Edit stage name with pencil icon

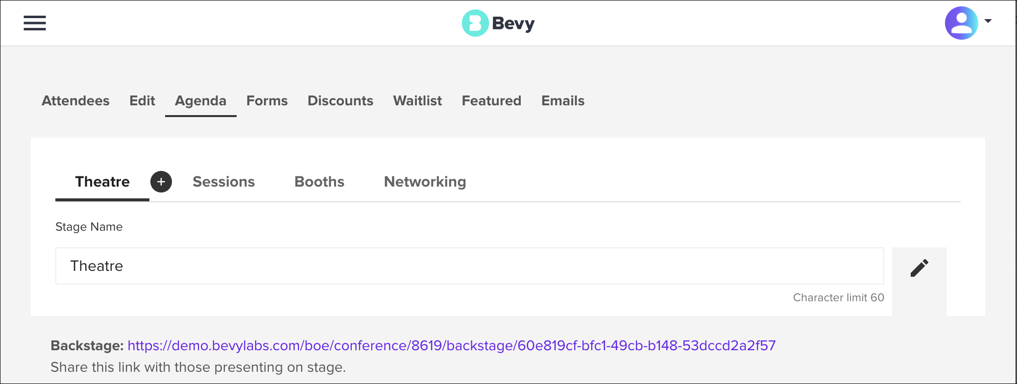[920, 268]
